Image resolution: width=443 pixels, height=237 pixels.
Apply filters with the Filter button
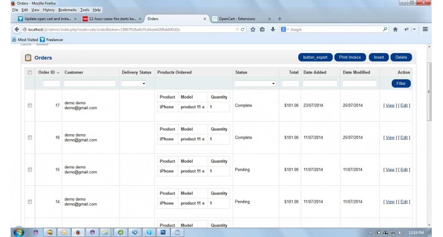pyautogui.click(x=401, y=84)
